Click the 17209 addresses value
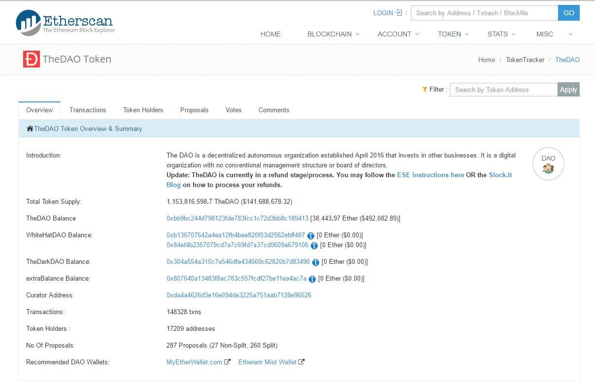 (191, 328)
